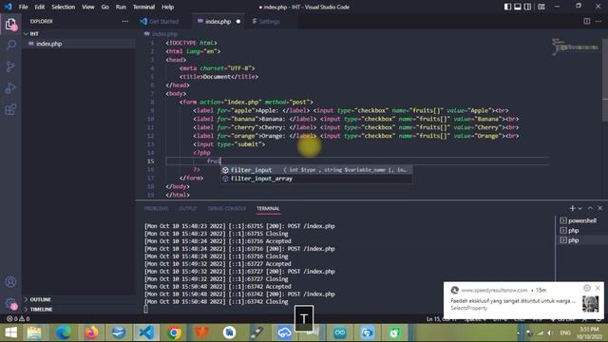Open the Run and Debug view
The image size is (608, 342).
[10, 88]
